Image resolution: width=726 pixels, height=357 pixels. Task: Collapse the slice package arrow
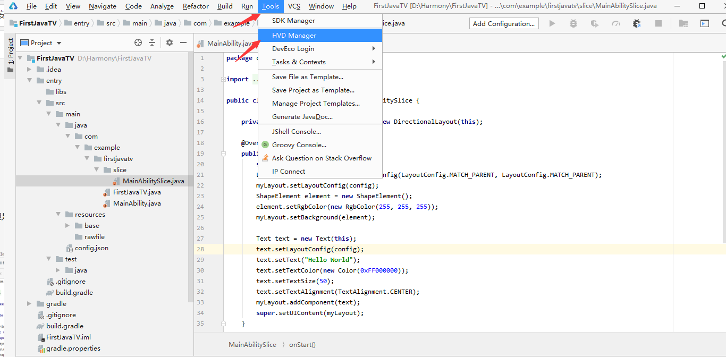[x=96, y=170]
